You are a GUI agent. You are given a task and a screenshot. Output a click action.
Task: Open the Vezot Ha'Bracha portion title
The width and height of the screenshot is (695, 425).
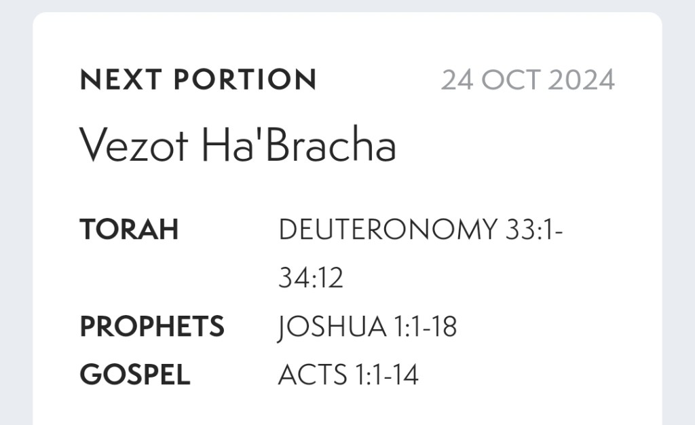[x=238, y=144]
